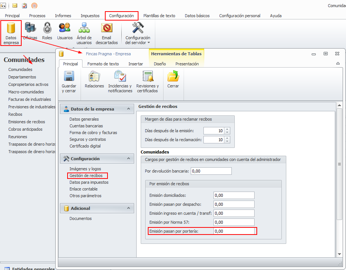
Task: Open the Informes tab
Action: (x=63, y=16)
